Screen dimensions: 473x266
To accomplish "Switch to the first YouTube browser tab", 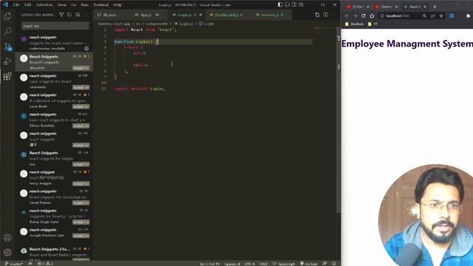I will click(x=357, y=7).
